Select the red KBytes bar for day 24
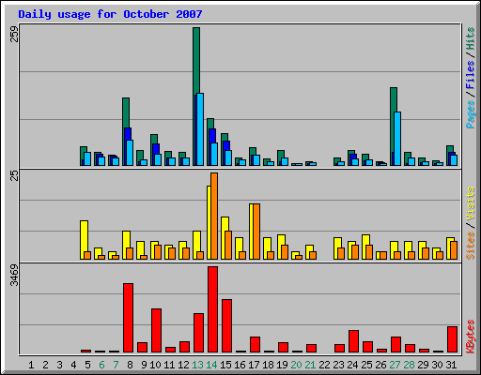This screenshot has height=375, width=481. [353, 341]
